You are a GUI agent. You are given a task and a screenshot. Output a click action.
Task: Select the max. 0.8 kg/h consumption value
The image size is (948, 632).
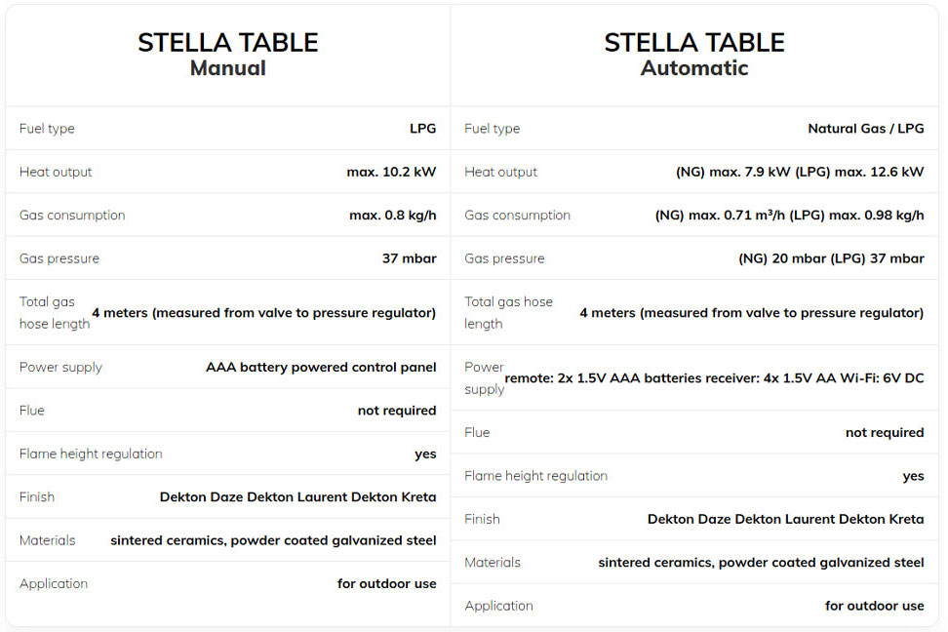[x=392, y=216]
